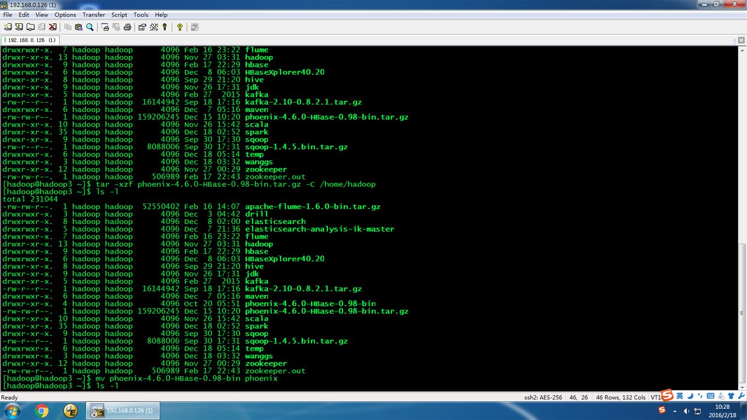Open the View menu

pos(42,15)
